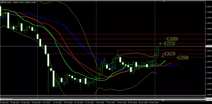Select the 1.25596 price label
212x104 pixels.
click(x=183, y=58)
